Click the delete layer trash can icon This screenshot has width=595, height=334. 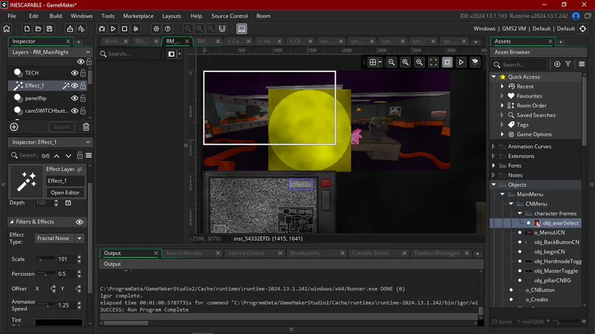tap(86, 127)
